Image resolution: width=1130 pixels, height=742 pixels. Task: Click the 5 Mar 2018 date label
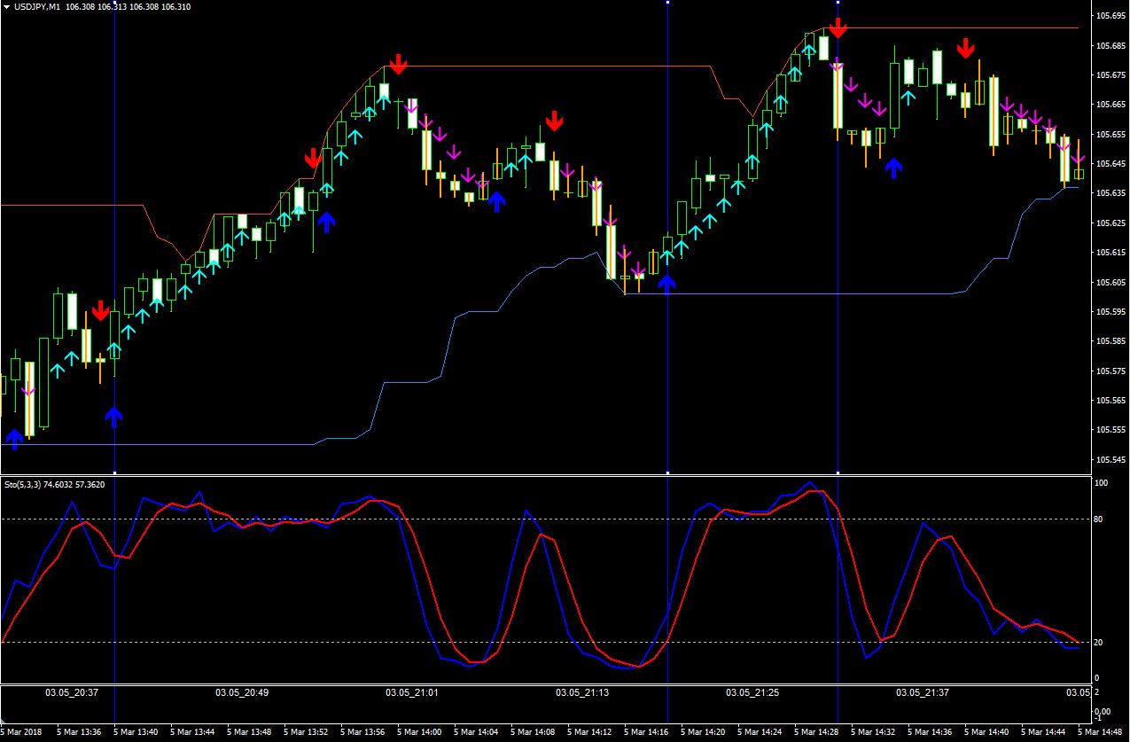20,732
